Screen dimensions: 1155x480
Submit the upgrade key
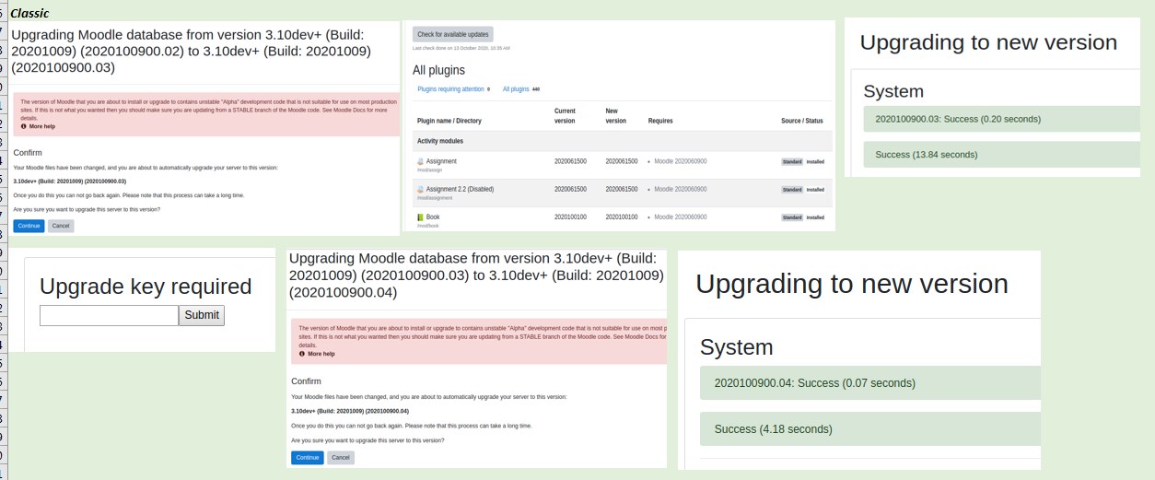click(202, 315)
